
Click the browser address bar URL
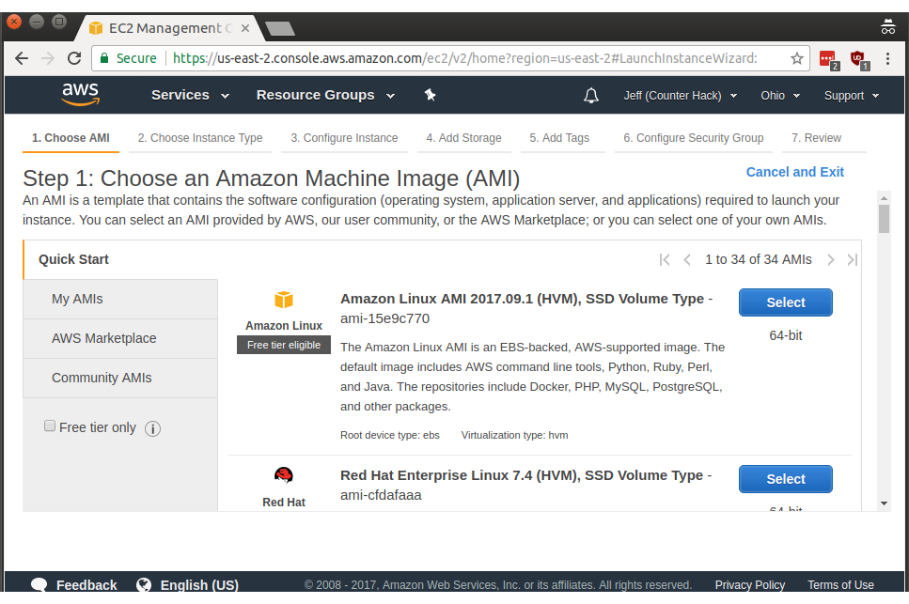click(464, 58)
